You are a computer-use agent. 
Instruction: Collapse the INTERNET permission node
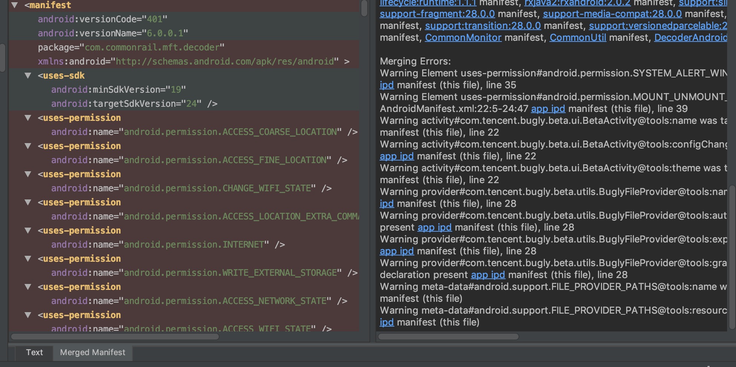(29, 231)
